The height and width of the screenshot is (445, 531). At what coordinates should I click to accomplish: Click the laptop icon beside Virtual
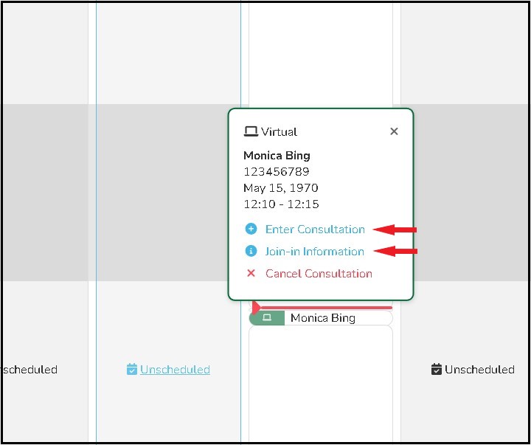click(x=251, y=132)
